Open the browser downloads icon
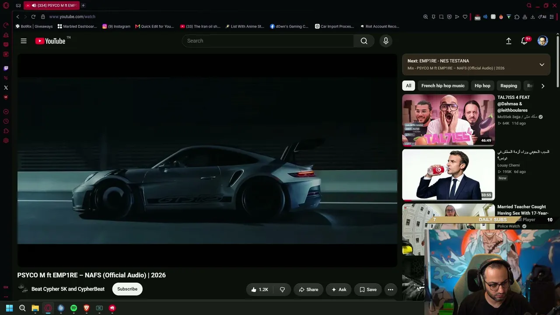Viewport: 560px width, 315px height. pos(532,17)
